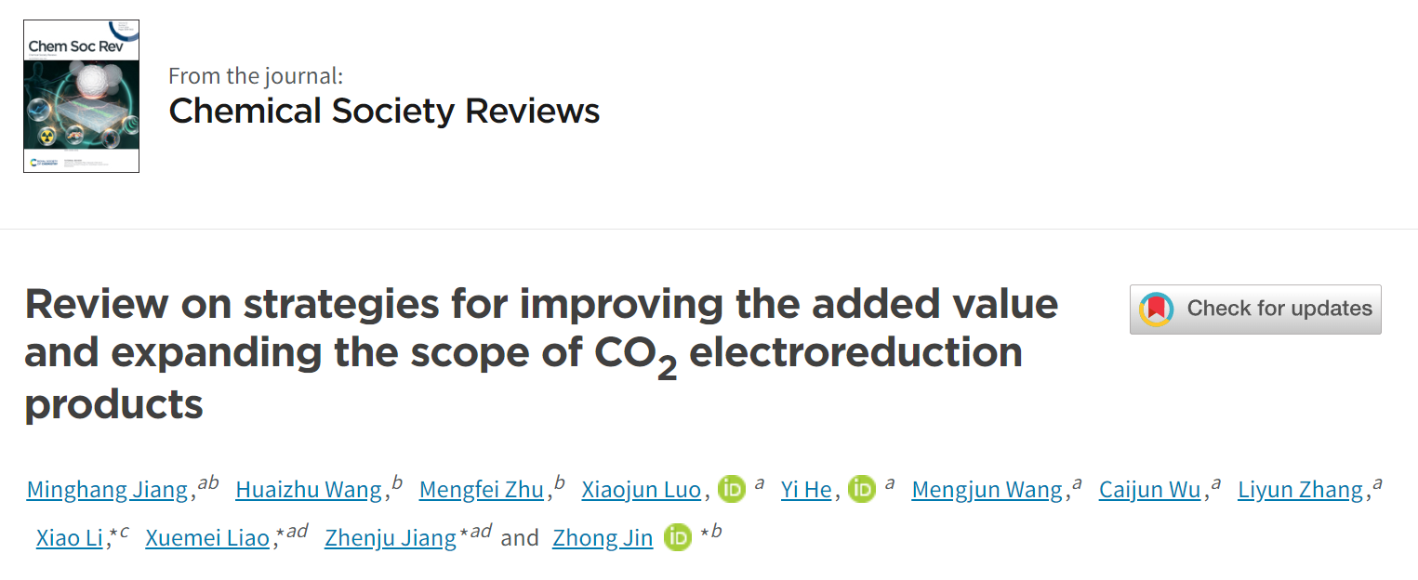Open Zhenju Jiang author link
The width and height of the screenshot is (1418, 580).
[x=391, y=538]
